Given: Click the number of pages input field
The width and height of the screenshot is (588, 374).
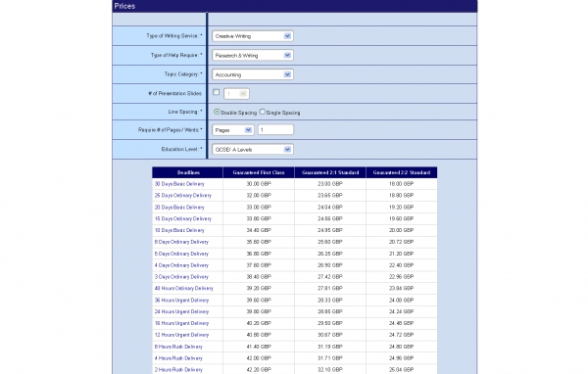Looking at the screenshot, I should [x=275, y=130].
